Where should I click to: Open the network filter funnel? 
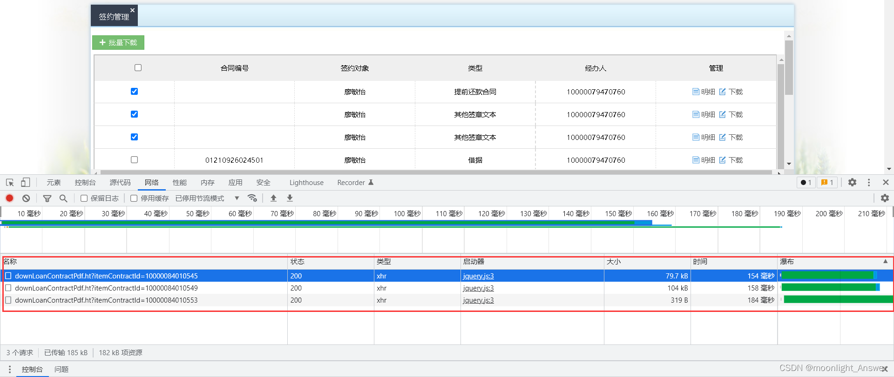click(x=47, y=198)
